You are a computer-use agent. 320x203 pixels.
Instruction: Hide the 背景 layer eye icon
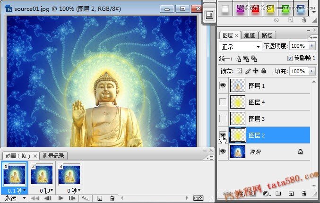point(223,151)
